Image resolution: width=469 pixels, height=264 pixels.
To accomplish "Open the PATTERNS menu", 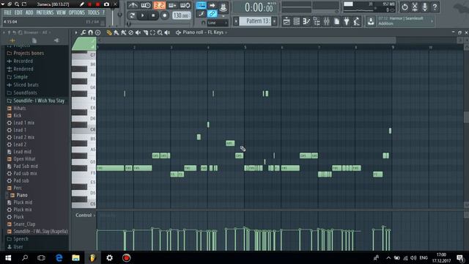I will 45,12.
